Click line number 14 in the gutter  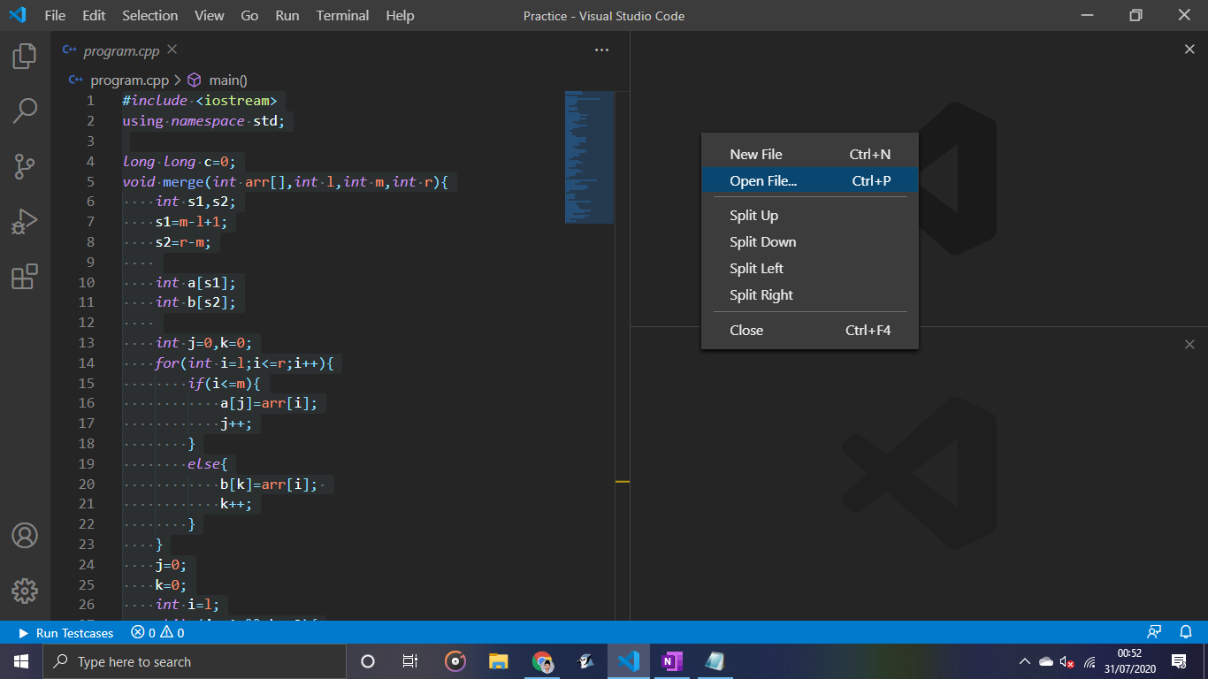[x=87, y=362]
